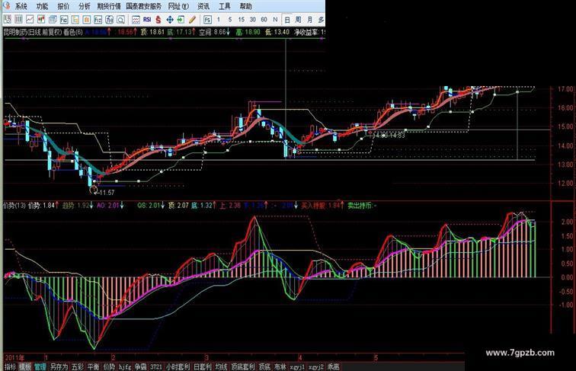This screenshot has width=576, height=371.
Task: Click the candlestick chart toolbar icon
Action: pos(41,20)
